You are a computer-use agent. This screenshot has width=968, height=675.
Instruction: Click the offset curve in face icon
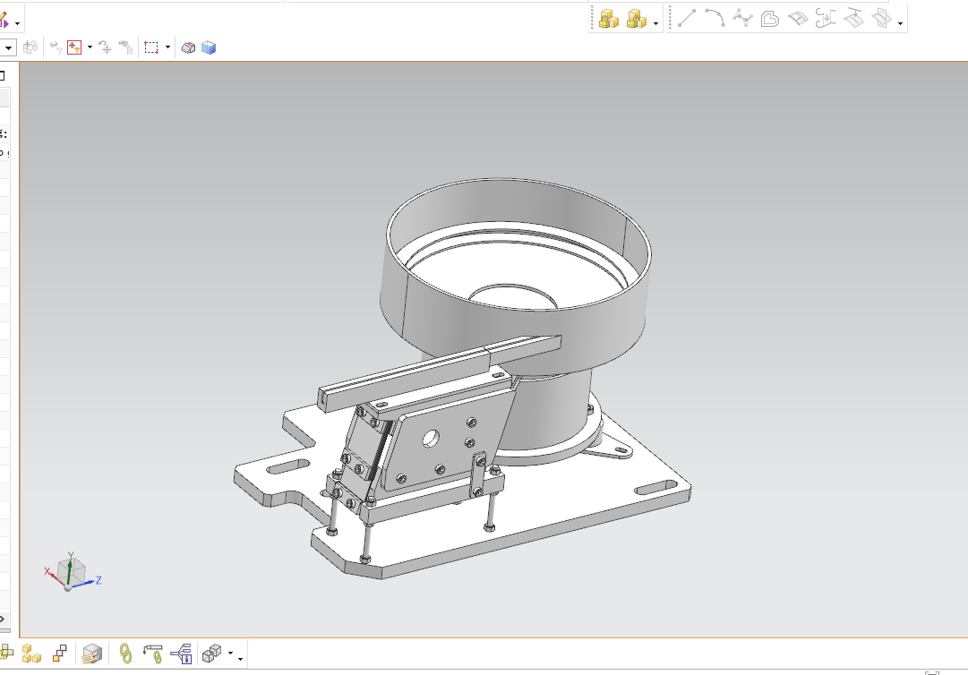[x=798, y=19]
